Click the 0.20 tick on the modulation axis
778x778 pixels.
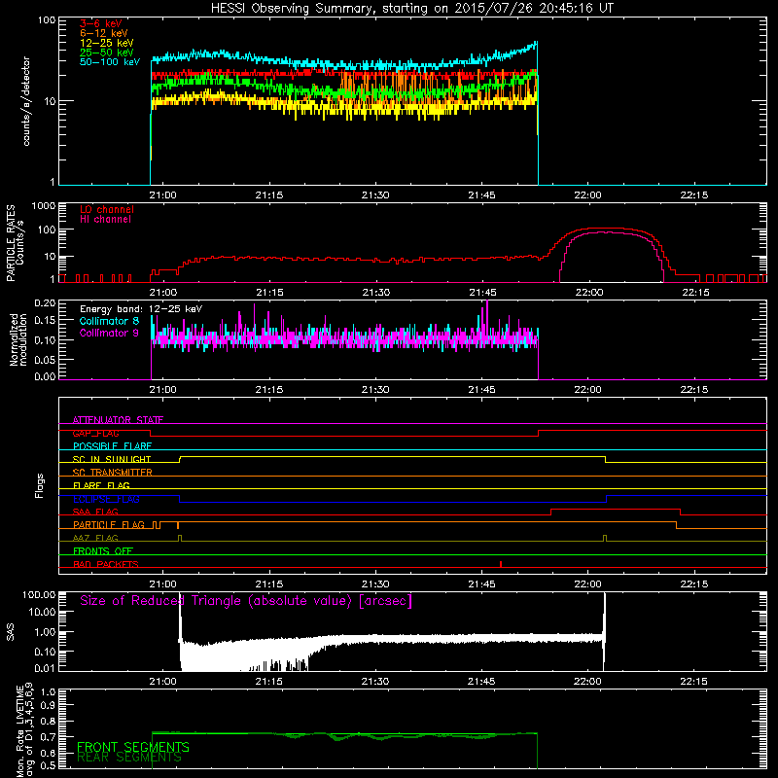(x=45, y=303)
